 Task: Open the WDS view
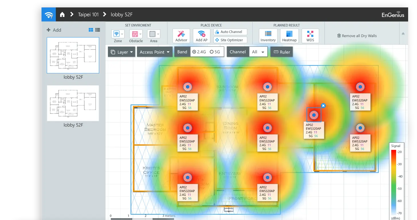[310, 36]
